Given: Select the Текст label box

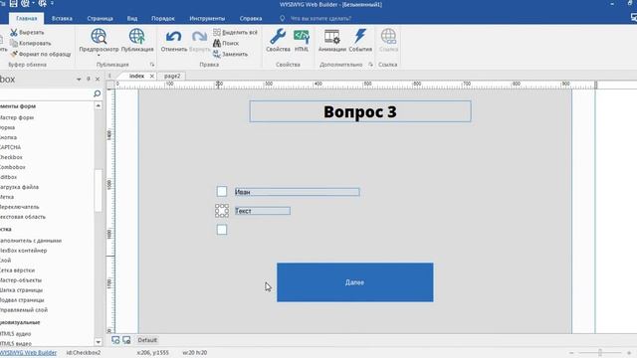Looking at the screenshot, I should coord(263,211).
